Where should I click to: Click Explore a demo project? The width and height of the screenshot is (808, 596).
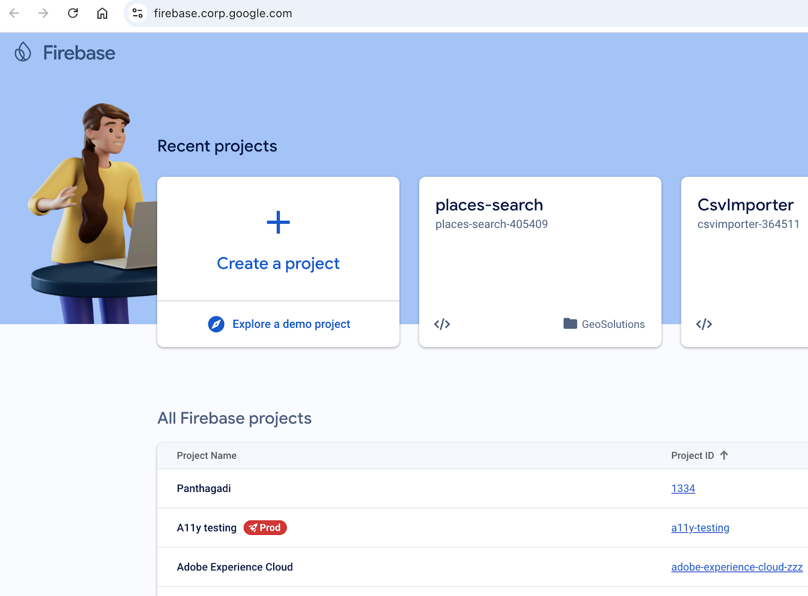pos(291,324)
